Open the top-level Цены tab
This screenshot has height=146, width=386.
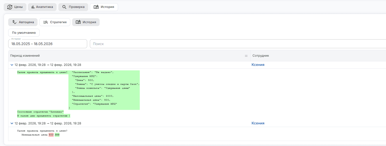(x=15, y=7)
